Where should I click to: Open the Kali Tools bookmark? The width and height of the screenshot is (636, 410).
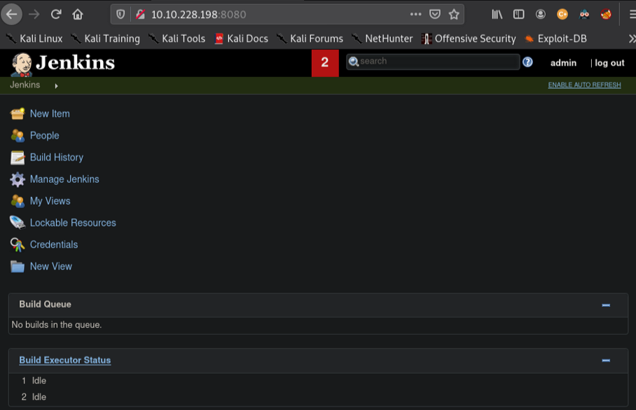[177, 39]
